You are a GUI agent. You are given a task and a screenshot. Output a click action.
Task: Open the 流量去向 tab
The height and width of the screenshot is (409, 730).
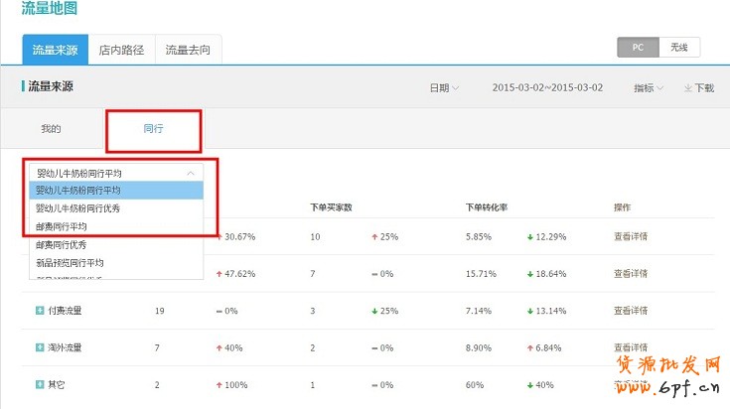(x=188, y=50)
